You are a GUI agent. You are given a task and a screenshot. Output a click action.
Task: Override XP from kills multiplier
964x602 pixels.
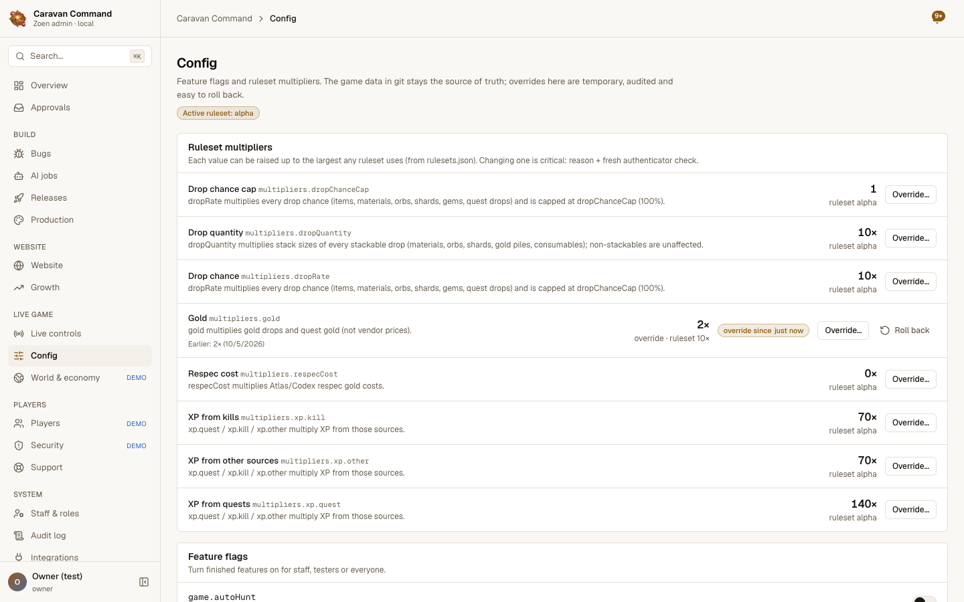click(x=910, y=423)
